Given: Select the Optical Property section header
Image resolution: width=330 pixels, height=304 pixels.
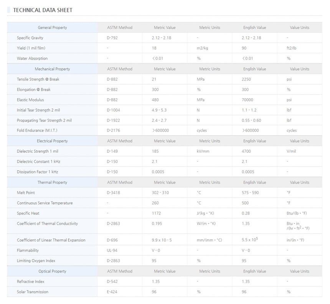Looking at the screenshot, I should click(52, 271).
